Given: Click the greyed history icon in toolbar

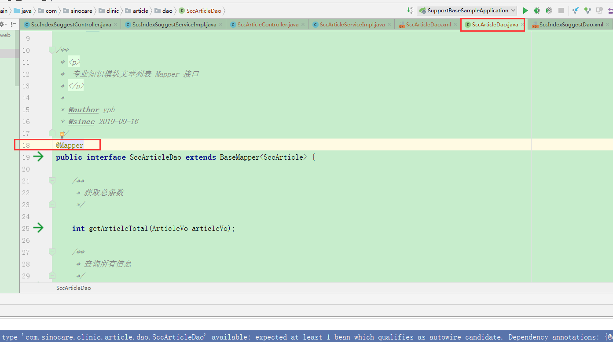Looking at the screenshot, I should point(599,11).
